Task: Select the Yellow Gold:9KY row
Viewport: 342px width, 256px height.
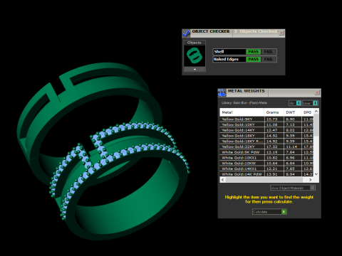Action: tap(266, 119)
